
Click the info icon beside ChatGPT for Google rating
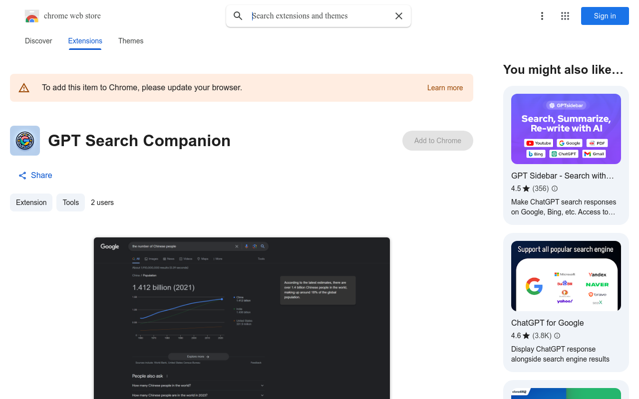pos(557,336)
